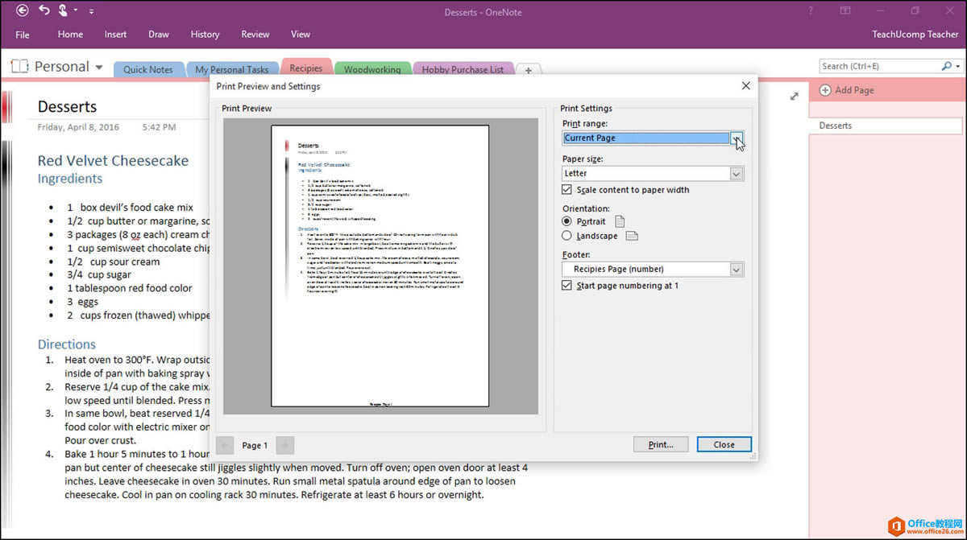Viewport: 967px width, 540px height.
Task: Open the Footer dropdown
Action: click(736, 269)
